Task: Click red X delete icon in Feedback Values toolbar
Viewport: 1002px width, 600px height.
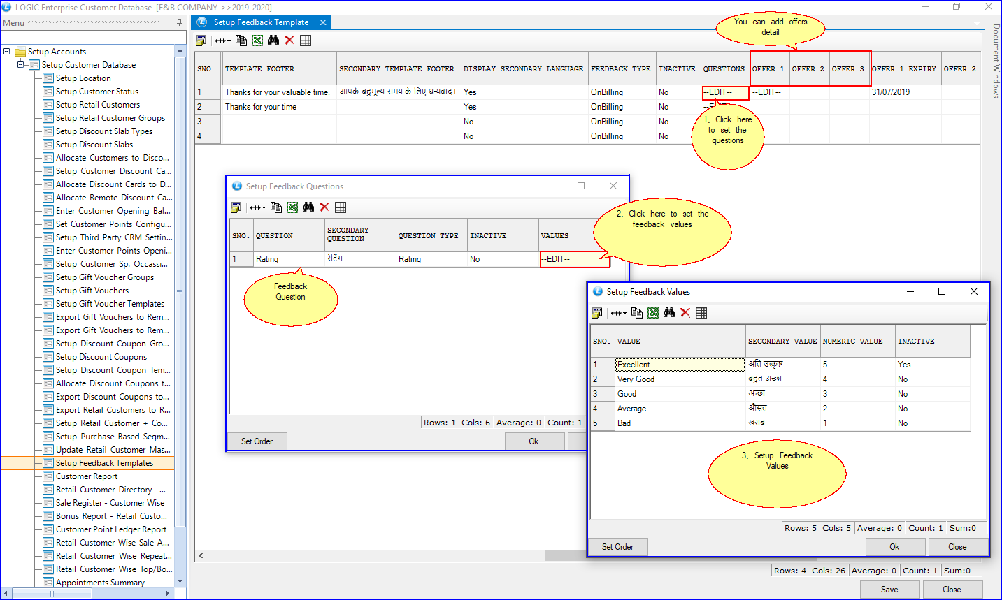Action: tap(685, 313)
